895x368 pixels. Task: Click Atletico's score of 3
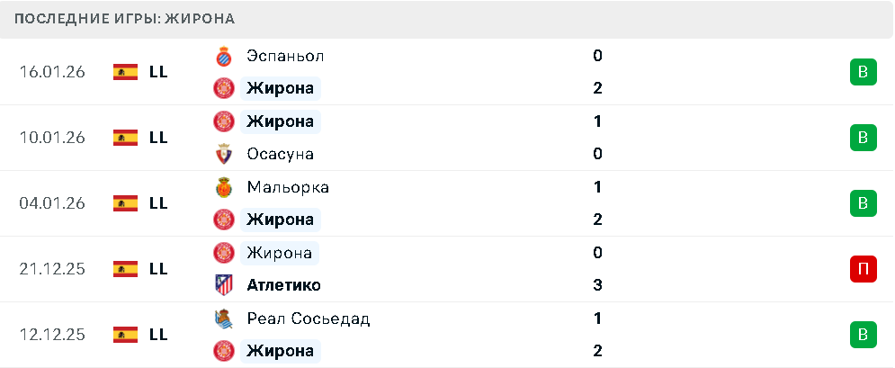[597, 285]
